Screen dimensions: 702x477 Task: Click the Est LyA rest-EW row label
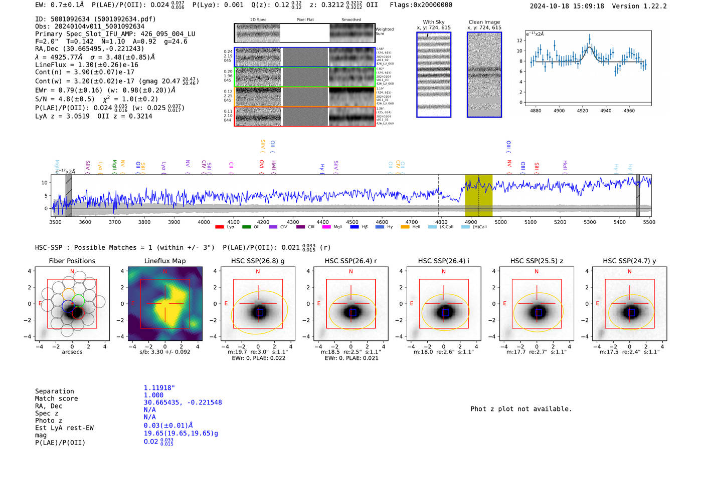64,428
